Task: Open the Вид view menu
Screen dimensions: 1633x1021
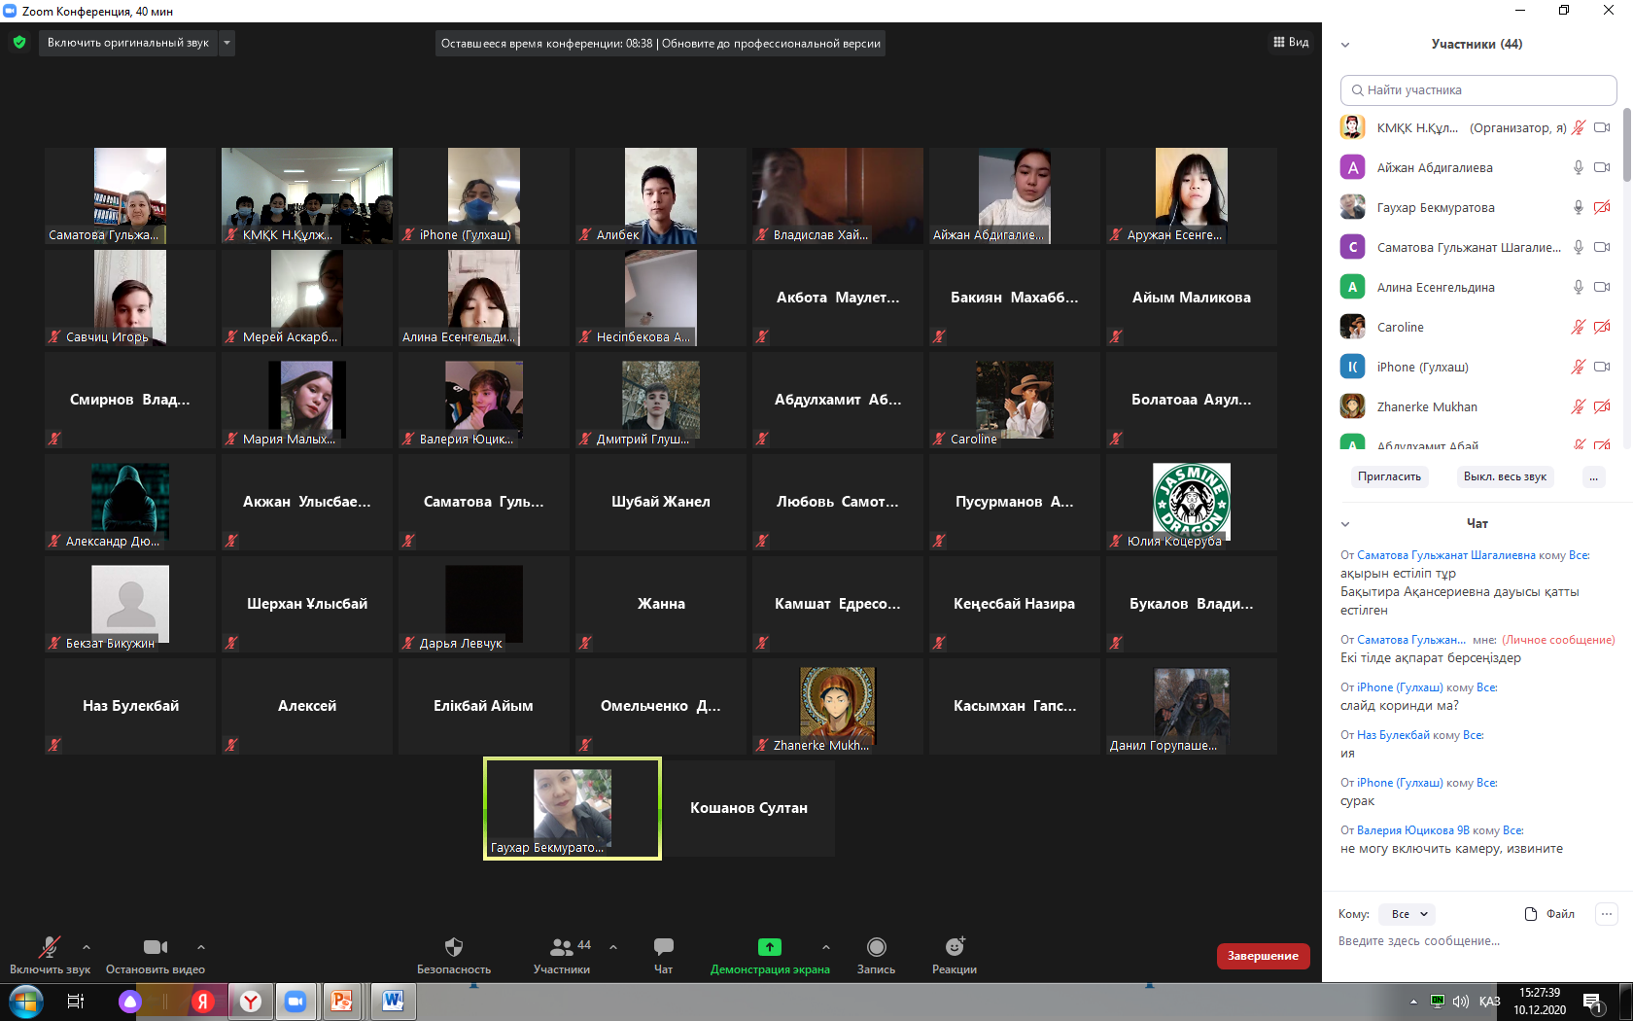Action: point(1291,43)
